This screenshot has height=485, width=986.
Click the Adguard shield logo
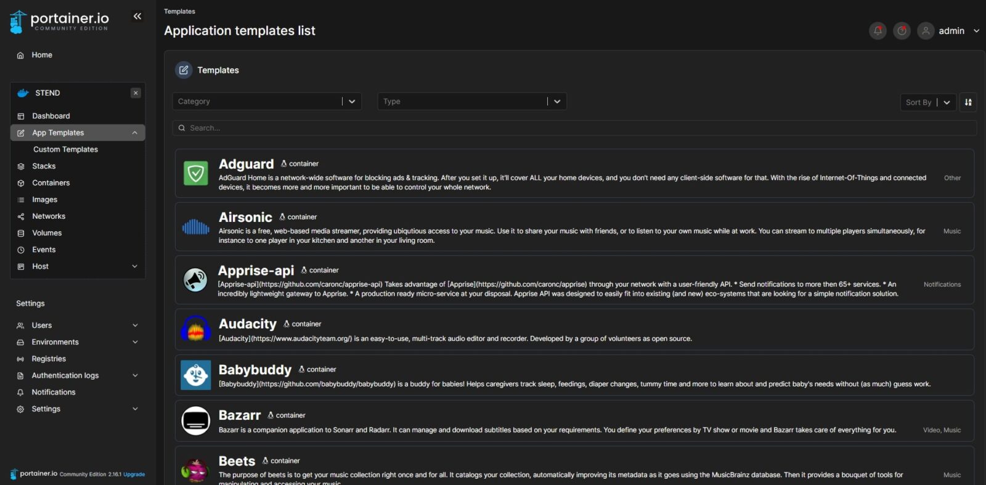pyautogui.click(x=196, y=173)
